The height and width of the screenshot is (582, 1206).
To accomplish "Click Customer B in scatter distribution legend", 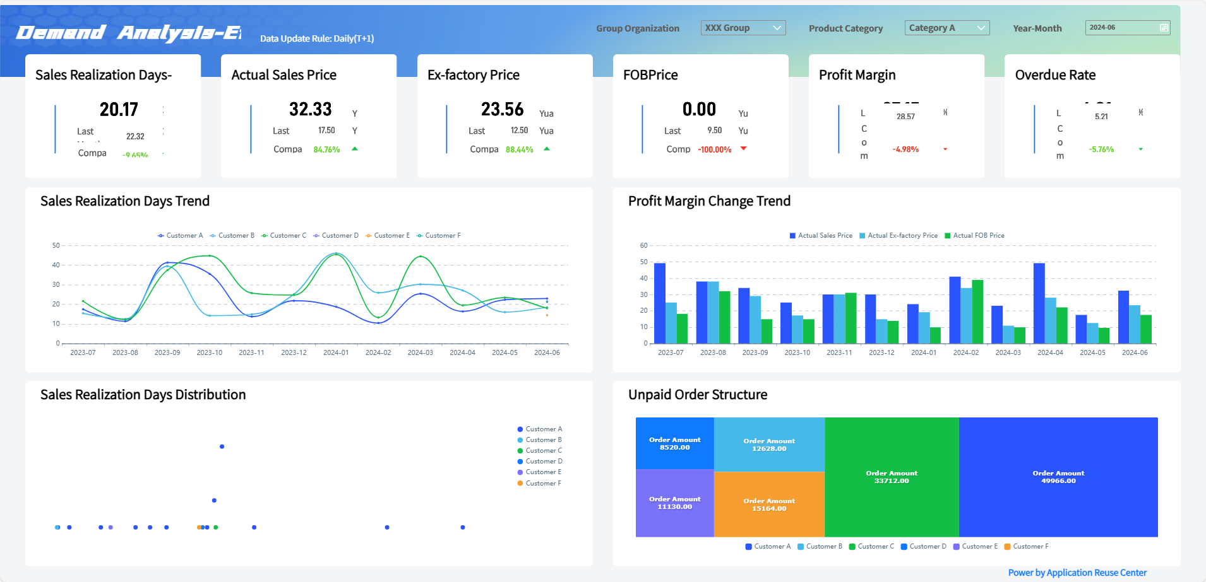I will 539,440.
